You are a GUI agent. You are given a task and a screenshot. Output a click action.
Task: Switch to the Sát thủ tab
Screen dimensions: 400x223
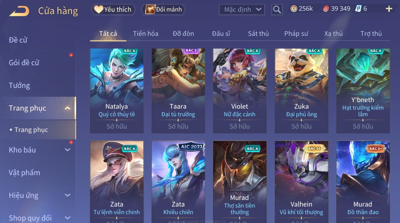pos(258,34)
